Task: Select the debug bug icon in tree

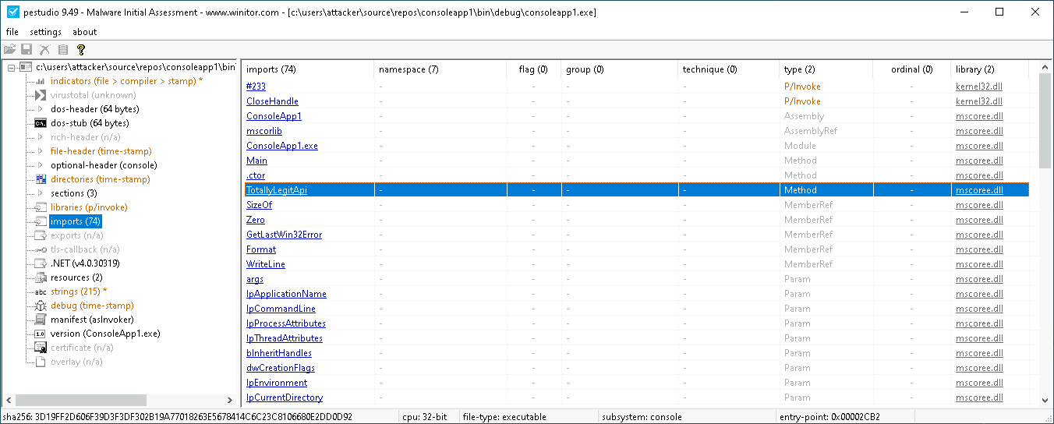Action: click(x=41, y=306)
